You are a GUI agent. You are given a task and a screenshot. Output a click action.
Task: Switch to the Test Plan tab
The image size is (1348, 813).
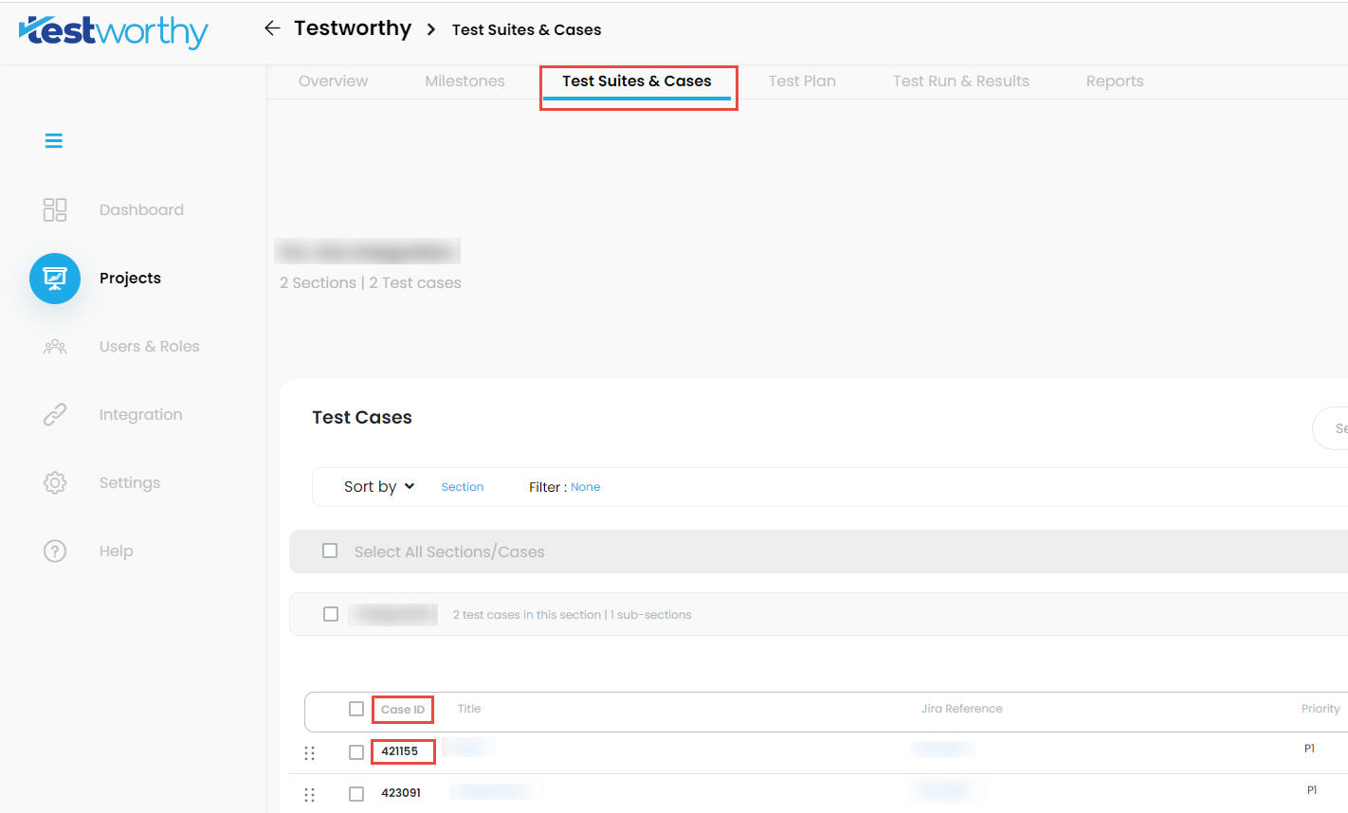point(802,81)
